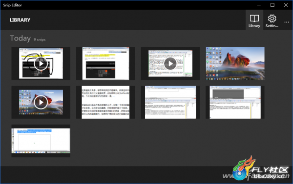Click the Library label under the book icon

click(x=254, y=26)
